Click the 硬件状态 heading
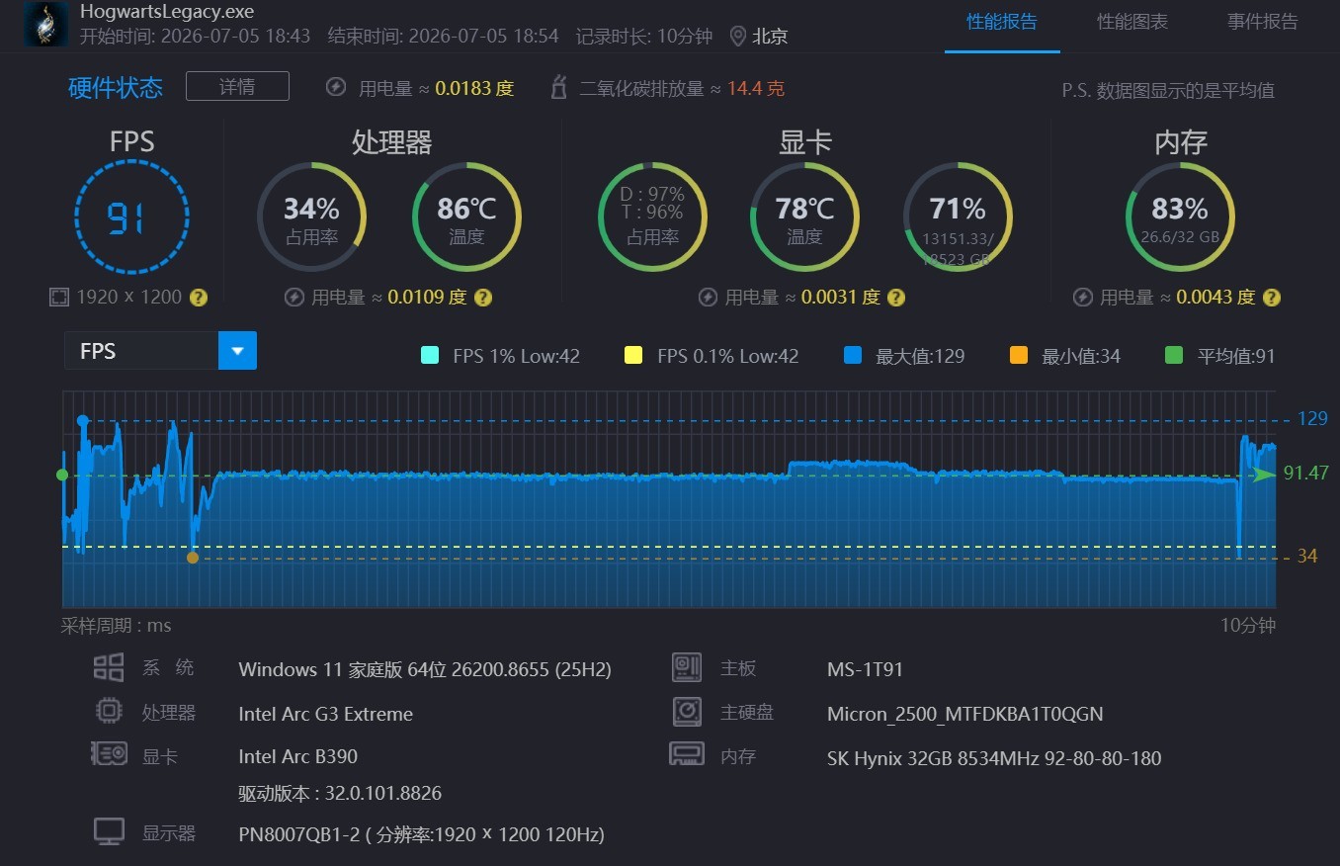 coord(116,88)
